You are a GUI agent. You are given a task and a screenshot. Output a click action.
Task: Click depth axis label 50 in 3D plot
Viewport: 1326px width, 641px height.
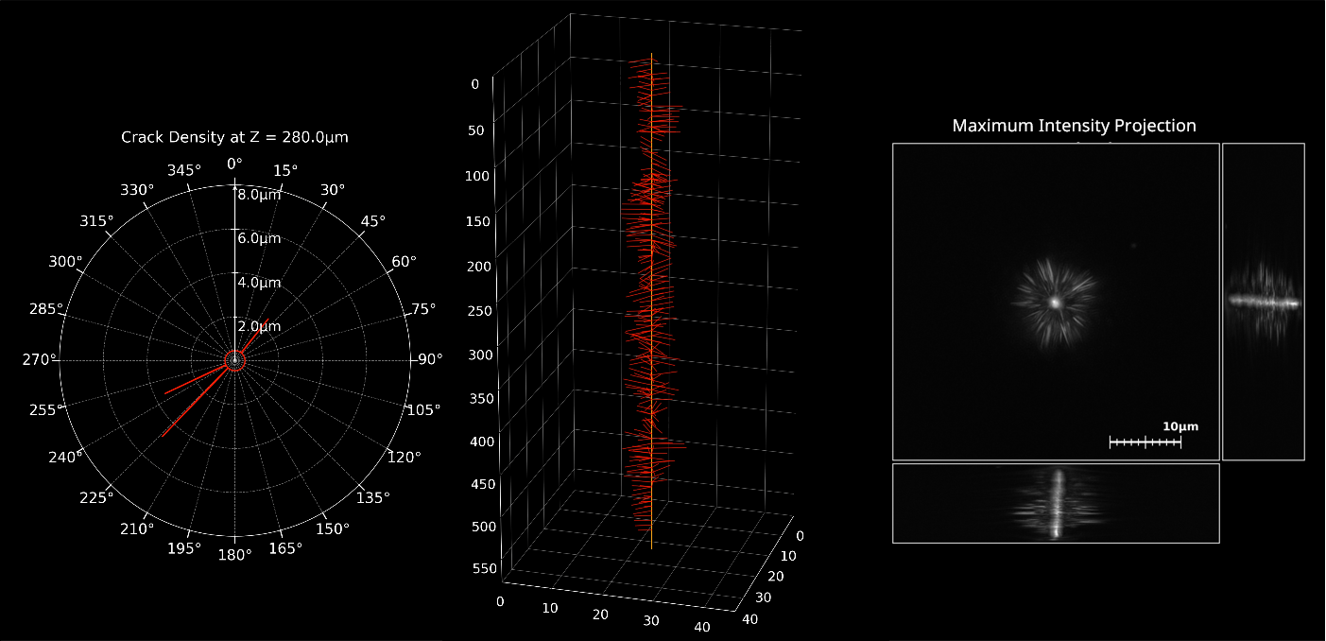click(x=475, y=130)
